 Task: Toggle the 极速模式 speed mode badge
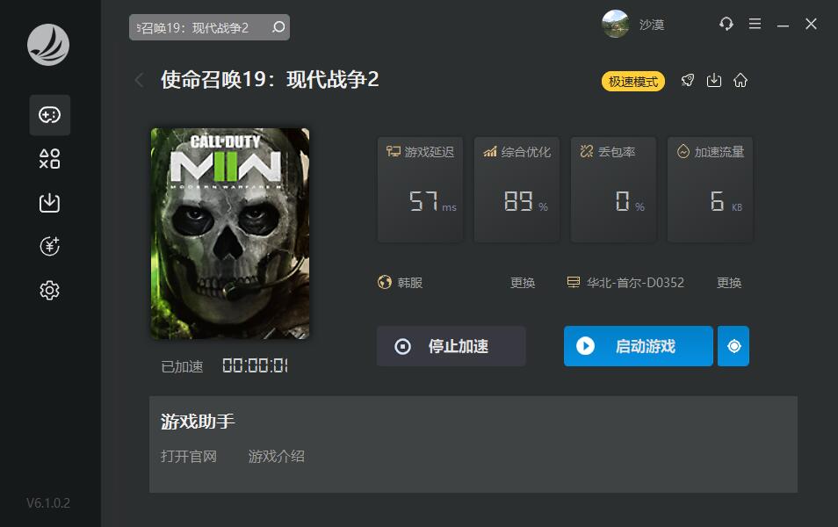click(x=633, y=81)
